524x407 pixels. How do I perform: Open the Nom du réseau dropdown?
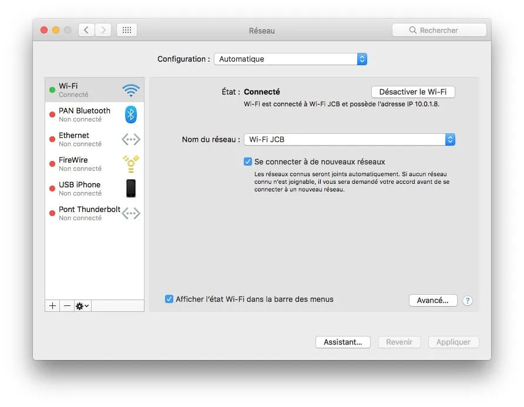pyautogui.click(x=350, y=139)
